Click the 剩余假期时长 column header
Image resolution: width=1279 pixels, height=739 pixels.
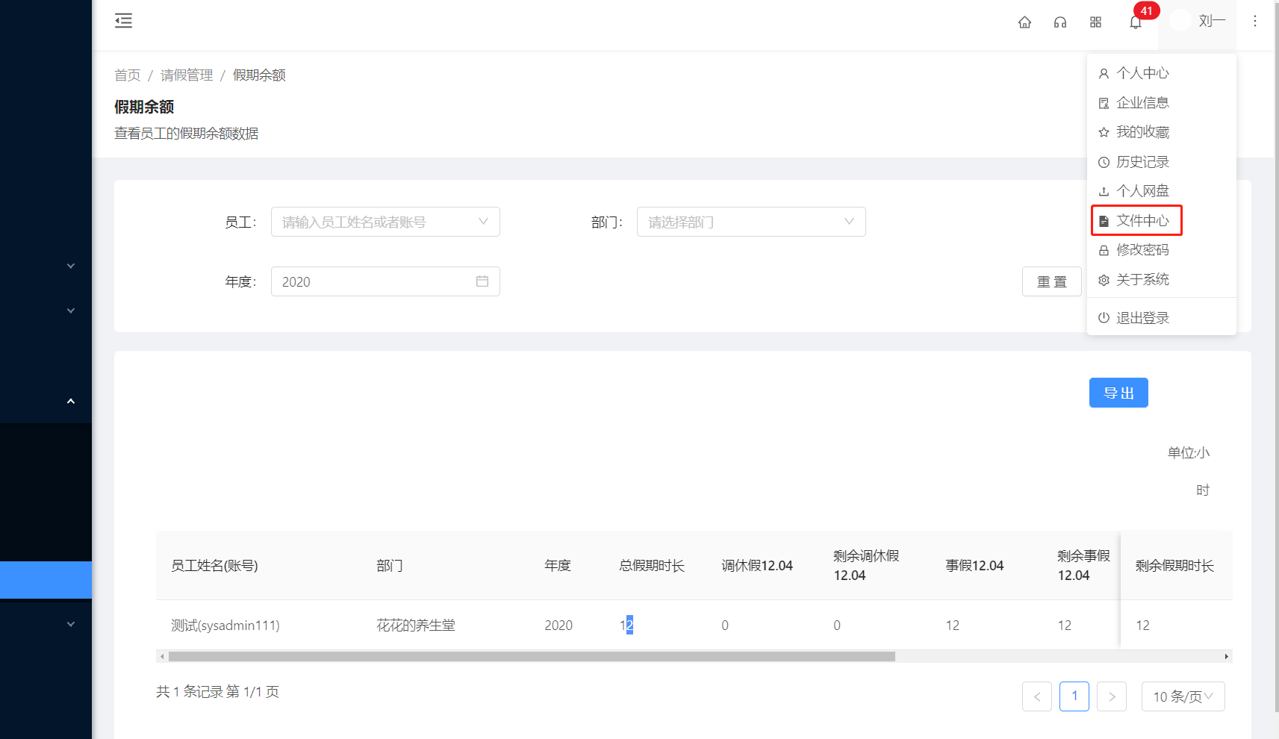pos(1175,566)
